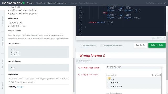This screenshot has width=168, height=94.
Task: Click the return dp_str[-1][-1] code line
Action: pyautogui.click(x=101, y=22)
